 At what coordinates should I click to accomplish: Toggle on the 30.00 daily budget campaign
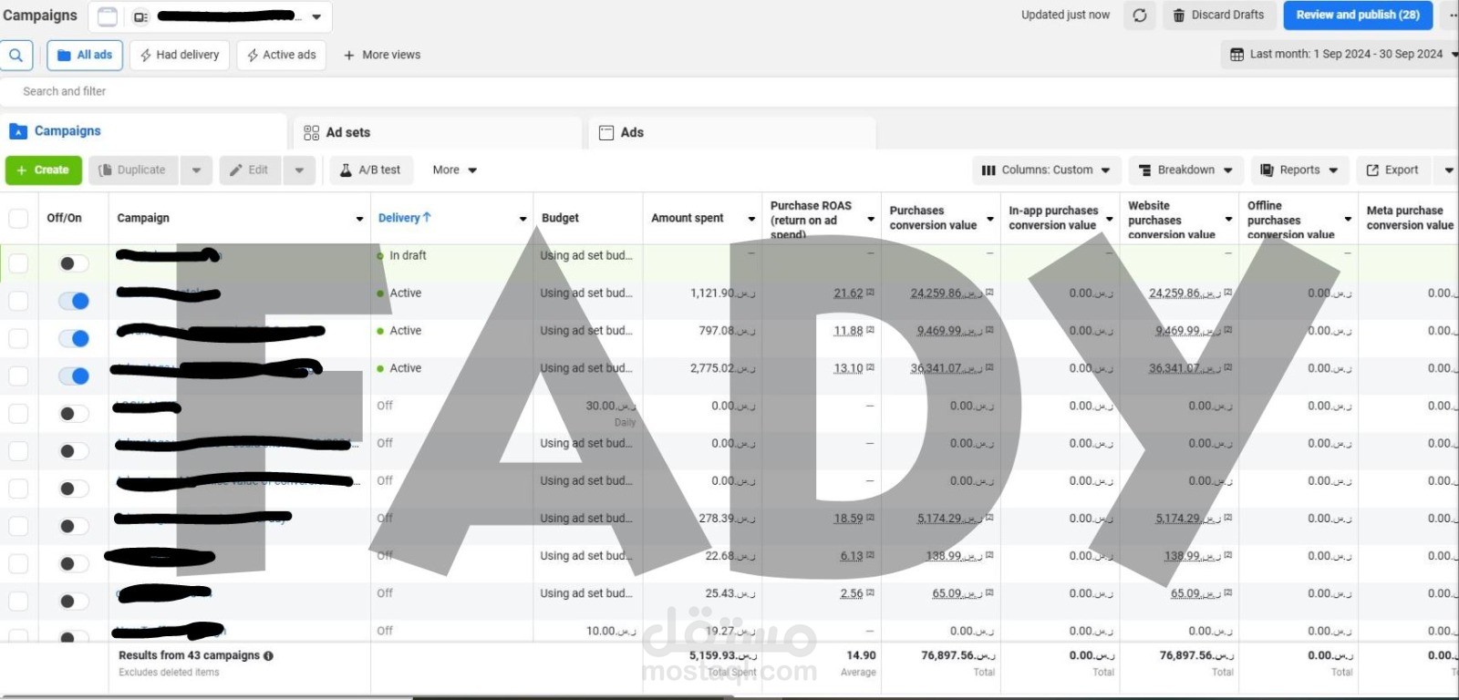coord(74,414)
